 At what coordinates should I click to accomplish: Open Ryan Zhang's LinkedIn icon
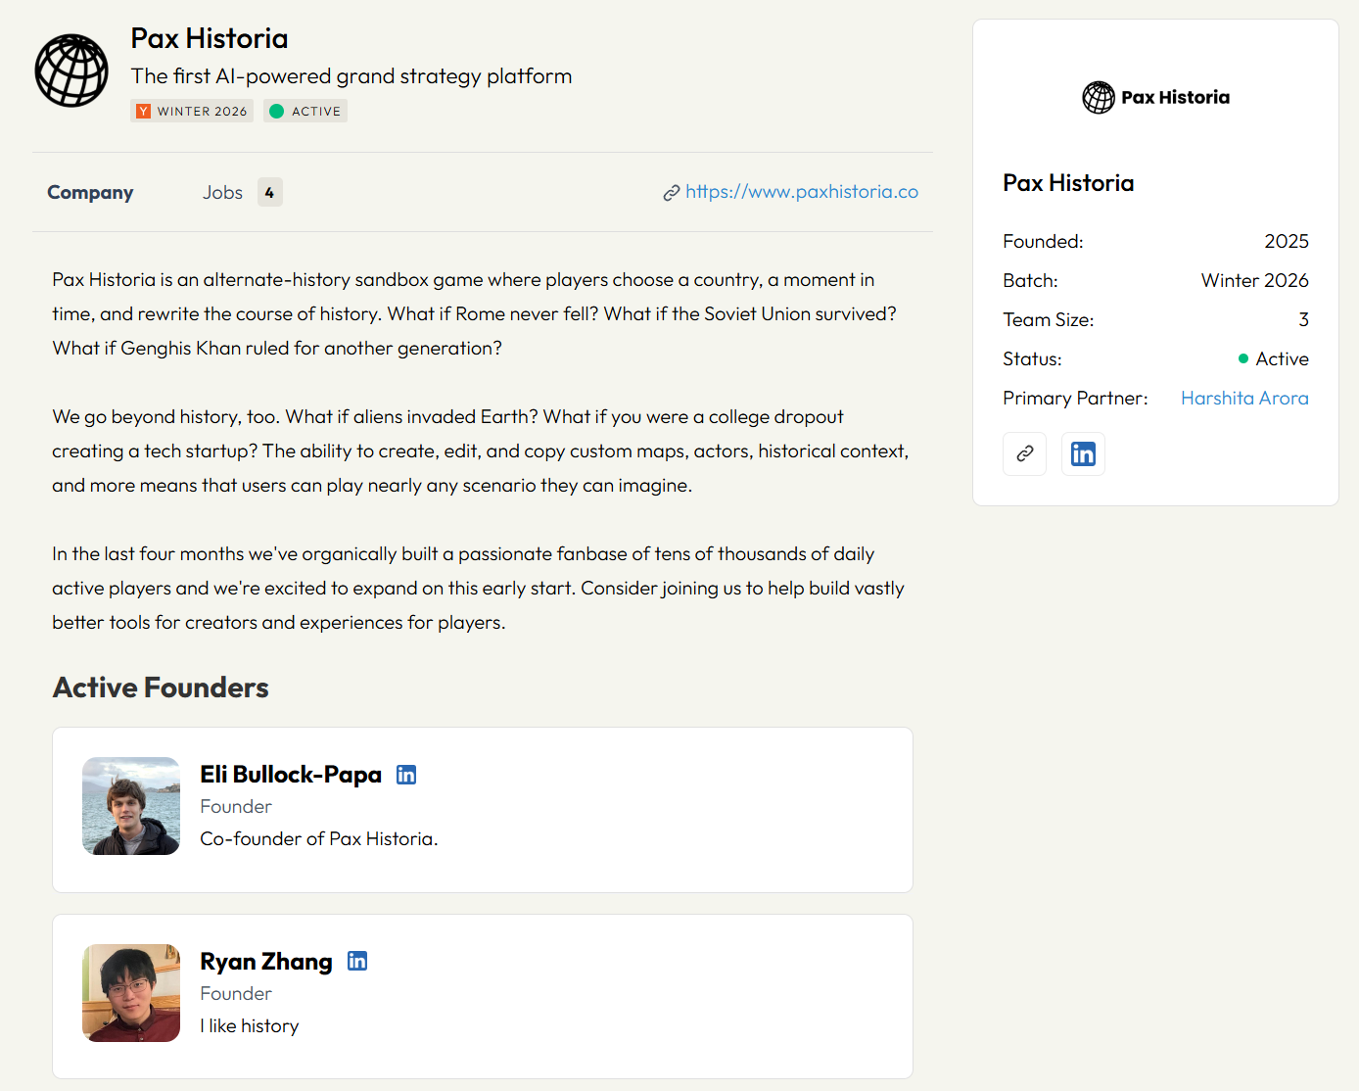[x=357, y=962]
